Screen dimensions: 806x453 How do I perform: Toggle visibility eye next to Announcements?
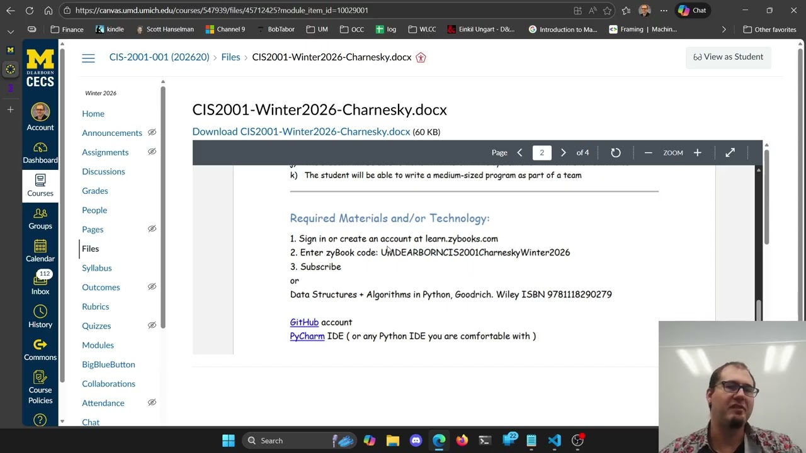[x=152, y=132]
